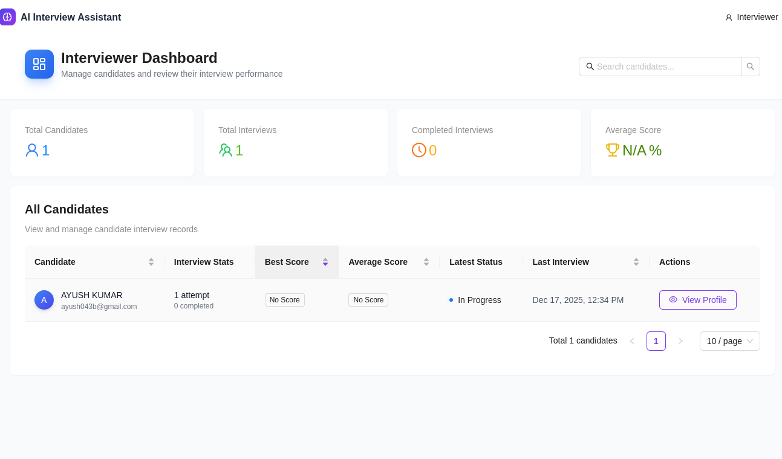Click the Interviewer user account icon
The image size is (782, 459).
click(x=729, y=18)
